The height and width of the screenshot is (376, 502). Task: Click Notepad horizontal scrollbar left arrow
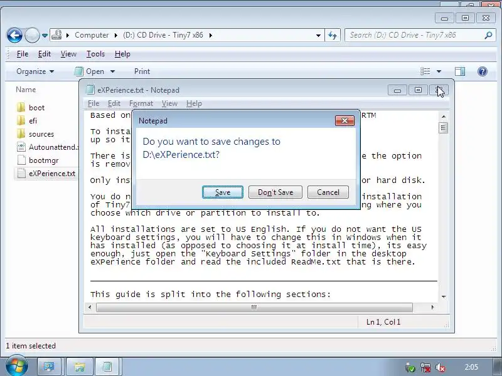90,307
